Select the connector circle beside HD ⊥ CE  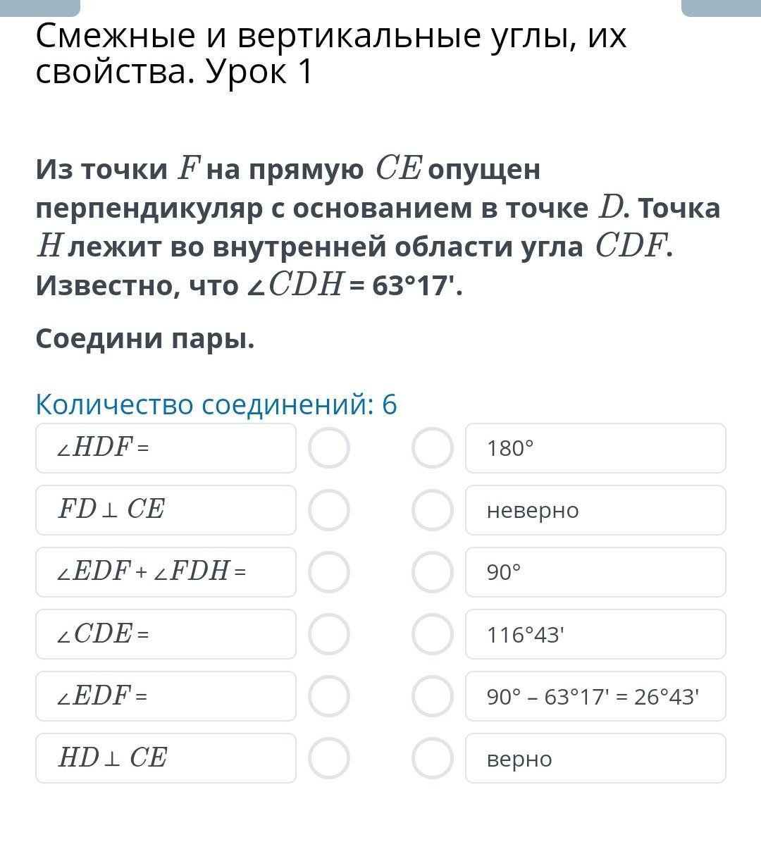point(329,758)
